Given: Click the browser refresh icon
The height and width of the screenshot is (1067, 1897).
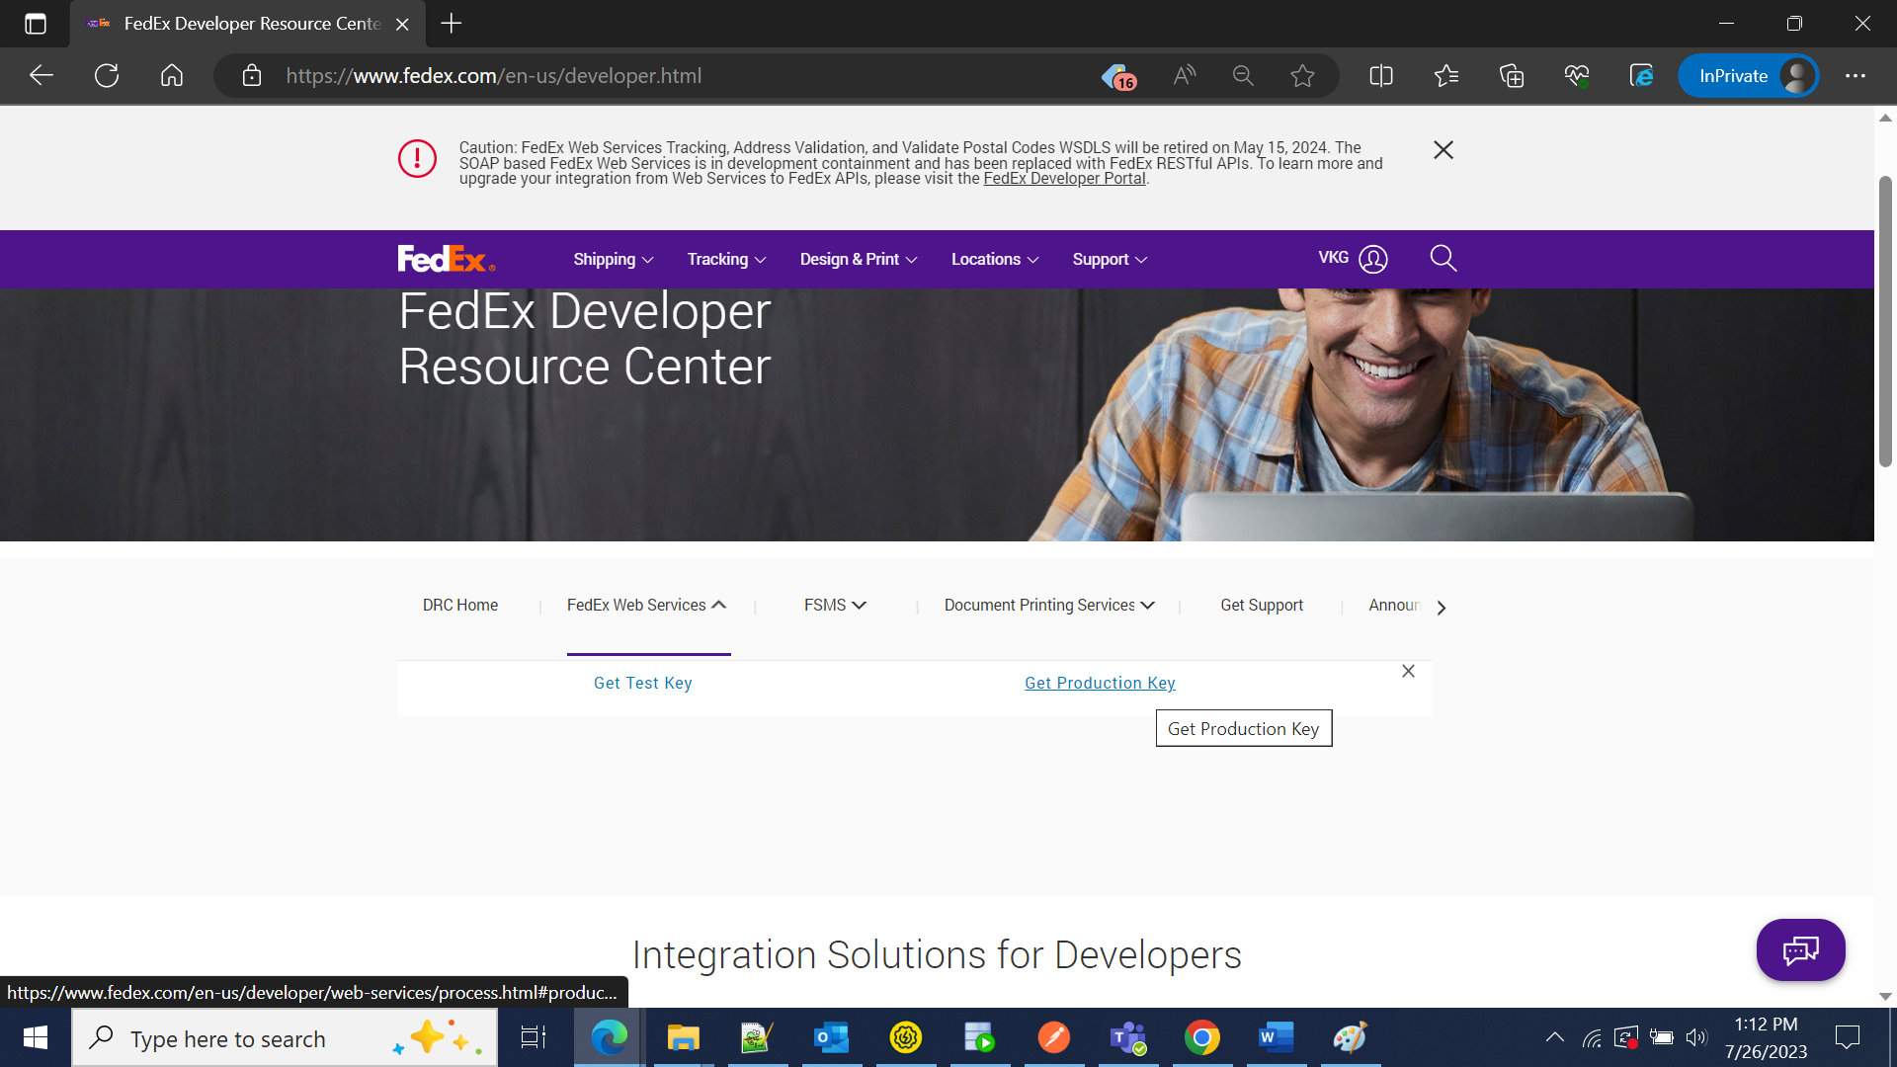Looking at the screenshot, I should tap(107, 76).
